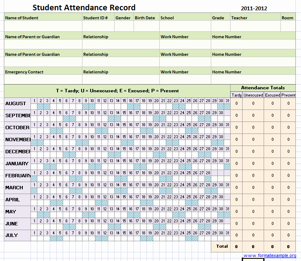This screenshot has height=261, width=301.
Task: Select the Student Attendance Record title
Action: (x=84, y=8)
